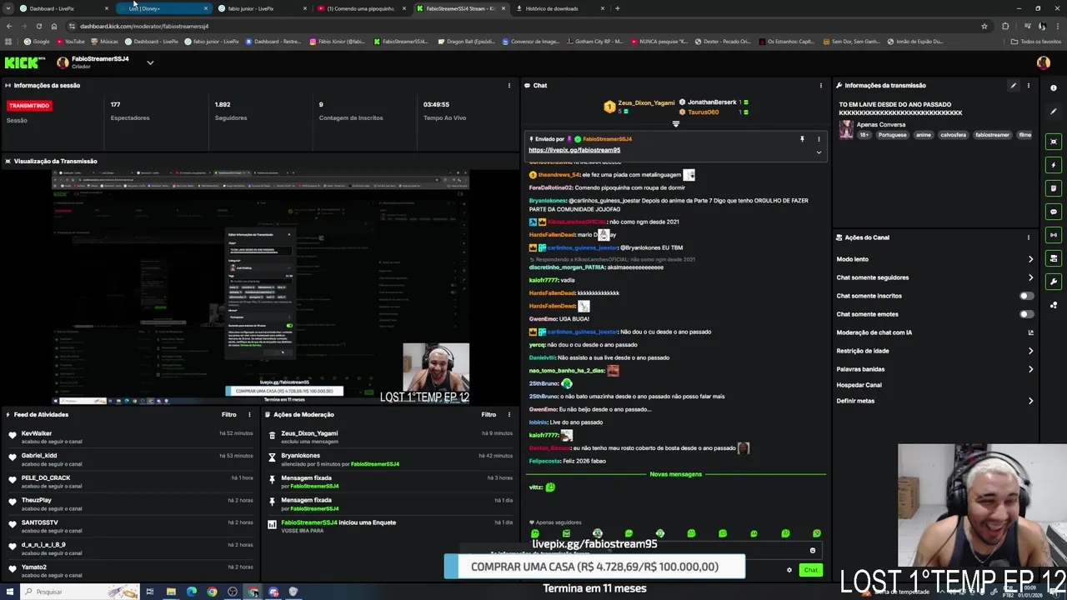This screenshot has height=600, width=1067.
Task: Click the pencil icon in right sidebar
Action: click(x=1054, y=111)
